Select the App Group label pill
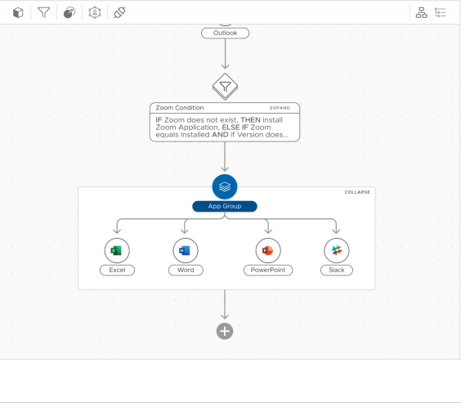 click(x=225, y=206)
